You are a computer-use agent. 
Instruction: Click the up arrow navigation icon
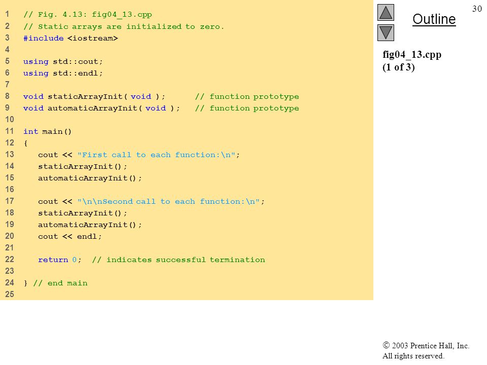[386, 12]
